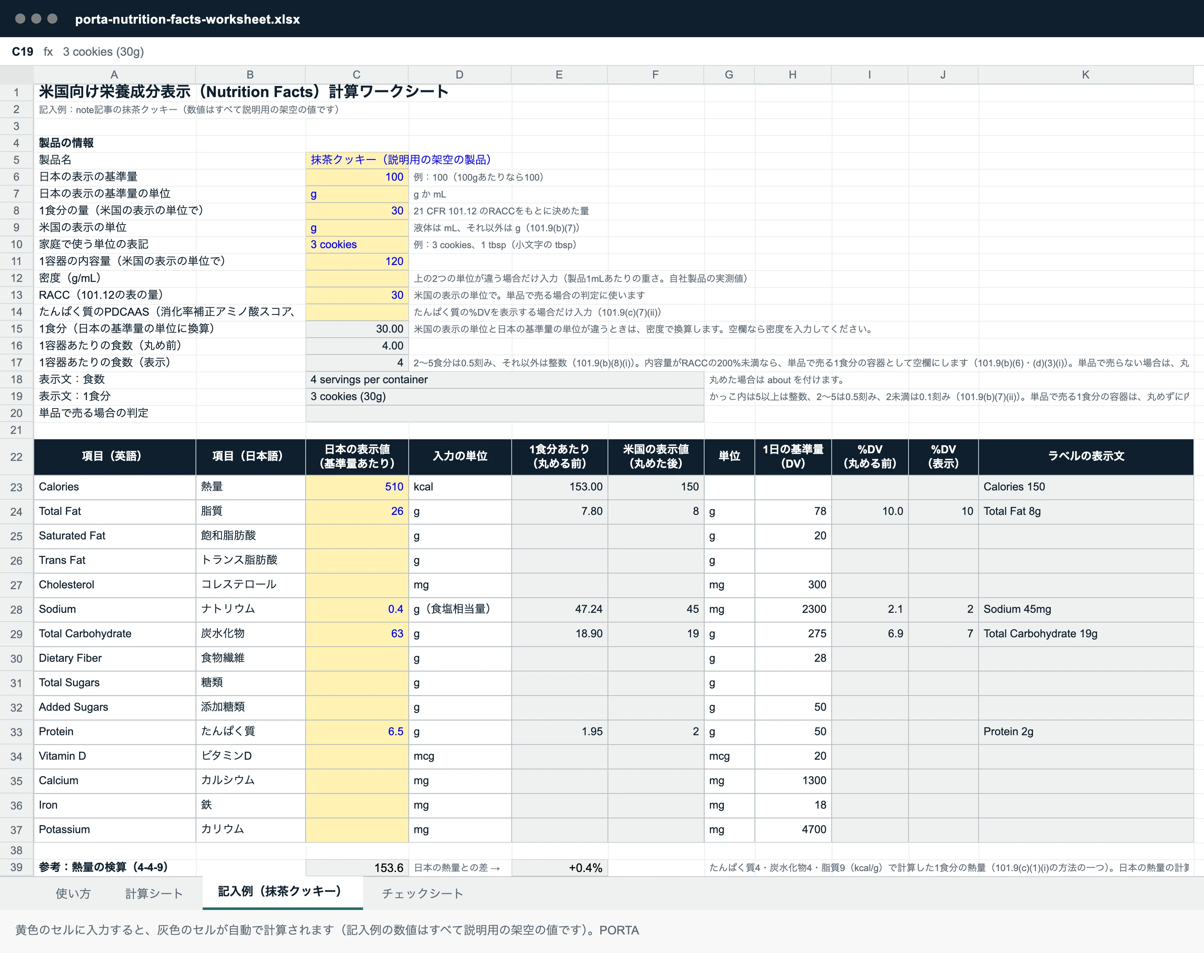Select the '3 cookies (30g)' serving text cell
The image size is (1204, 953).
[504, 396]
